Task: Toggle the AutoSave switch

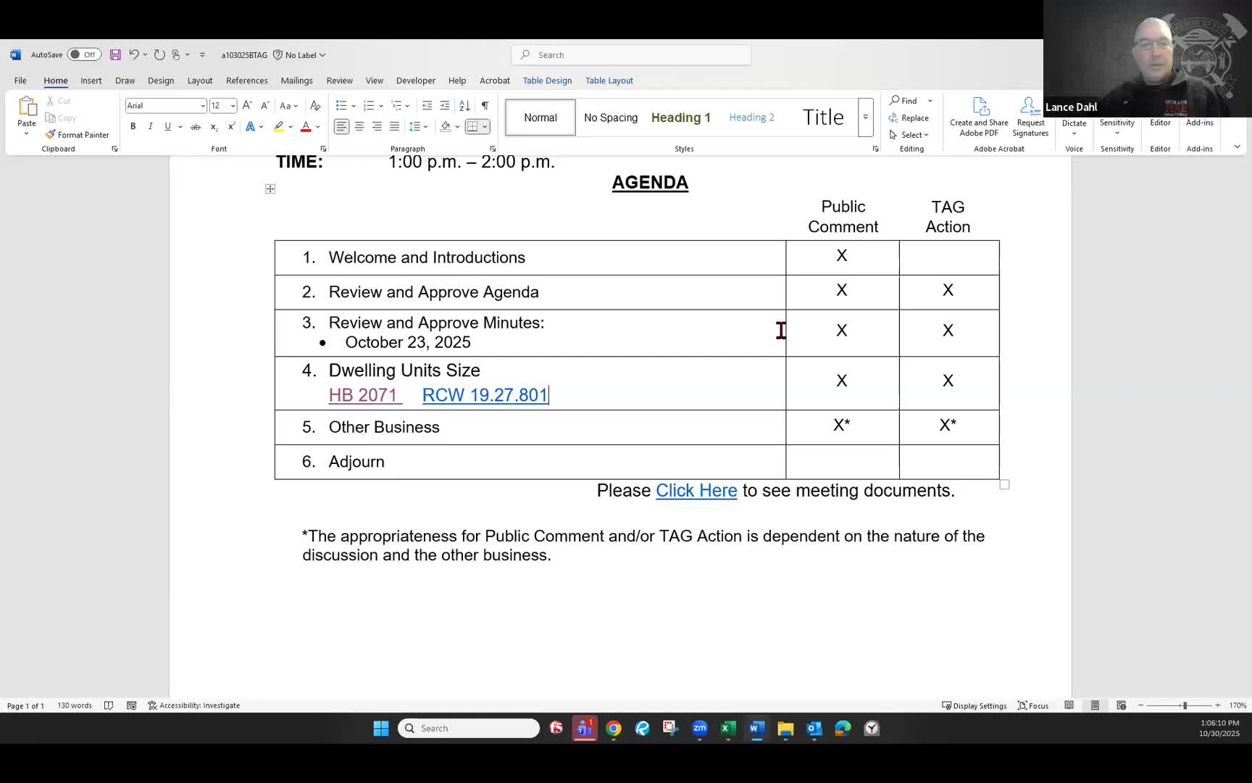Action: [x=83, y=55]
